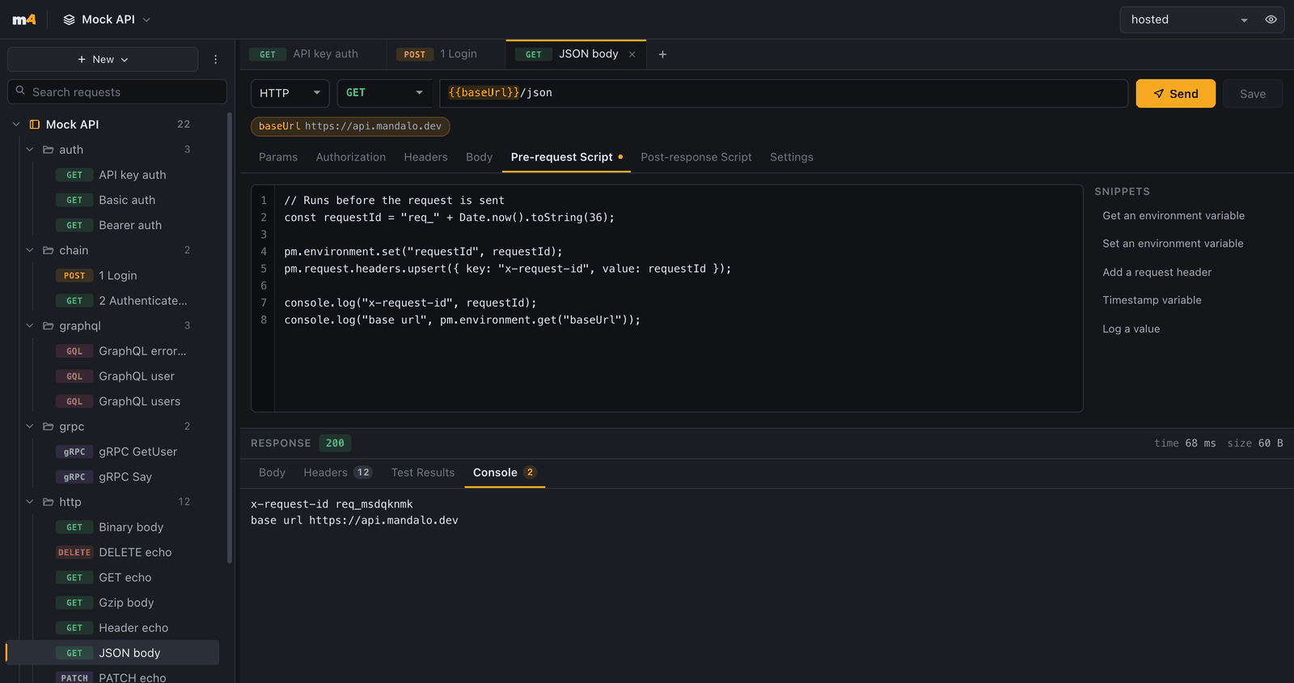Open the Mock API workspace dropdown

click(107, 19)
